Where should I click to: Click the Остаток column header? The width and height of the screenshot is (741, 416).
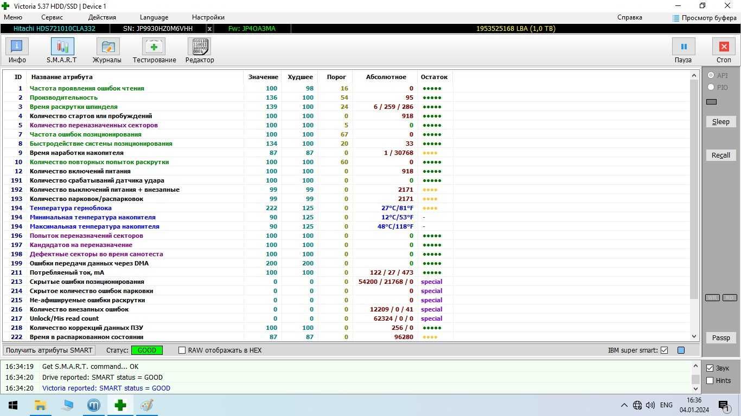(435, 77)
